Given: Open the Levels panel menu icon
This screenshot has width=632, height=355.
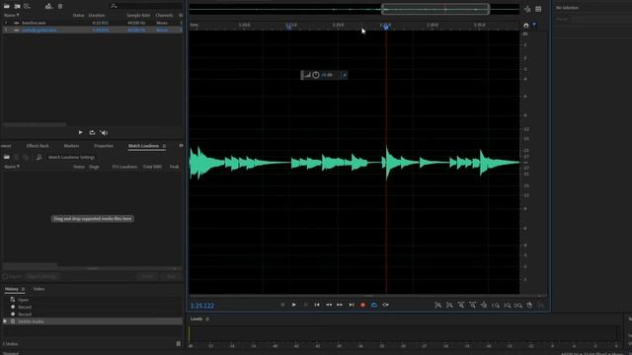Looking at the screenshot, I should point(207,319).
